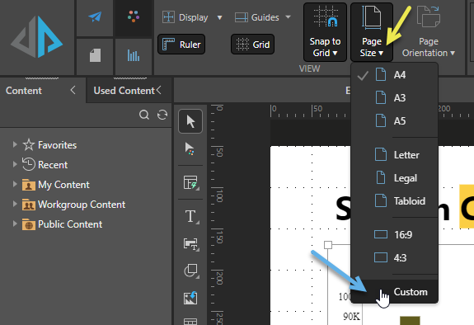Refresh the content tree list
Screen dimensions: 474x325
(162, 115)
